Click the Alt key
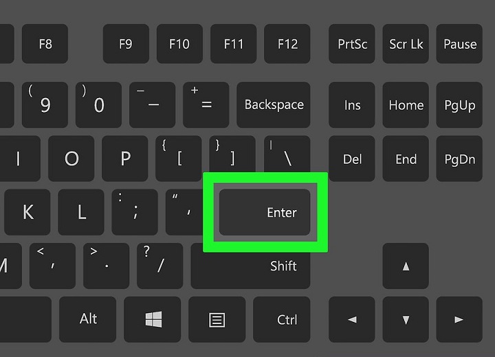495x357 pixels. pos(88,319)
